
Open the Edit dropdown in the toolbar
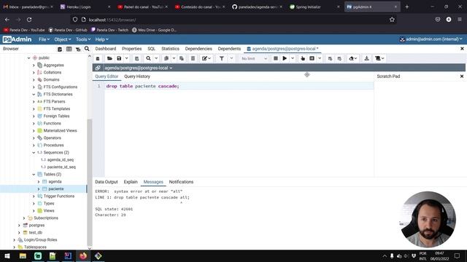pos(206,58)
